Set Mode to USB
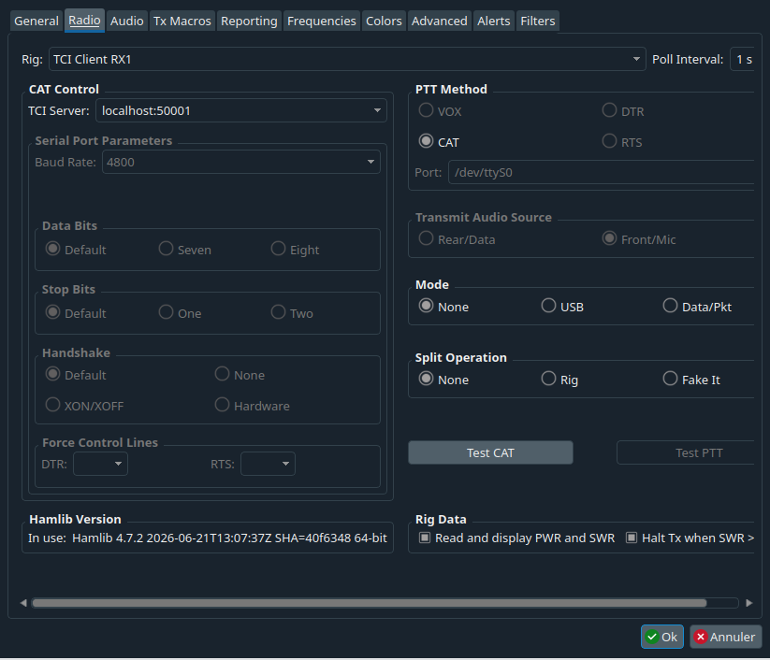 (x=562, y=307)
